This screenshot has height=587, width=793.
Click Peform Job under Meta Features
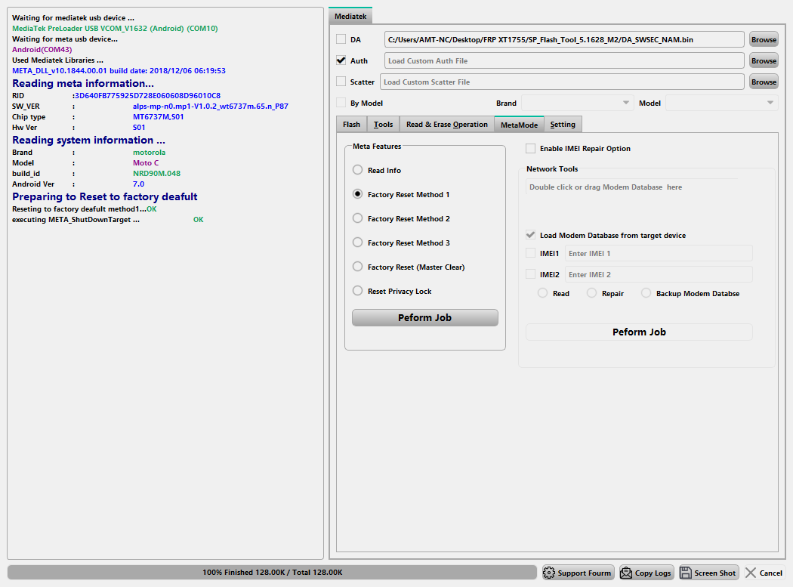tap(424, 318)
